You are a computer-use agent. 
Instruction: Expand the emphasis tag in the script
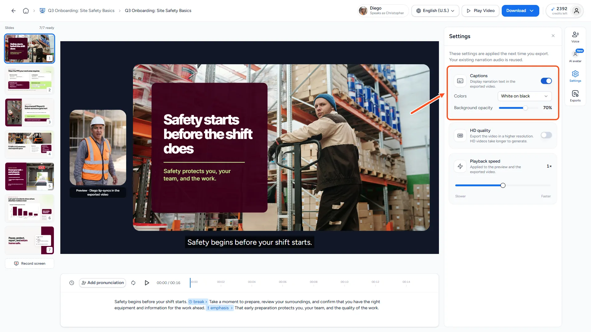(220, 308)
